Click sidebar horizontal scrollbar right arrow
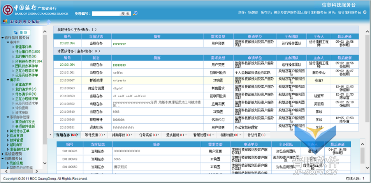The image size is (371, 183). [37, 171]
